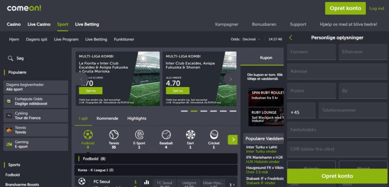
Task: Click Spil nu on the 4.70 kombi
Action: [x=177, y=91]
